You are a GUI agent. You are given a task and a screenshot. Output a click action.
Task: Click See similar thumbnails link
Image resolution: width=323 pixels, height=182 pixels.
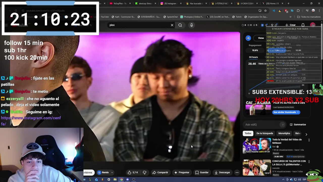pyautogui.click(x=286, y=112)
